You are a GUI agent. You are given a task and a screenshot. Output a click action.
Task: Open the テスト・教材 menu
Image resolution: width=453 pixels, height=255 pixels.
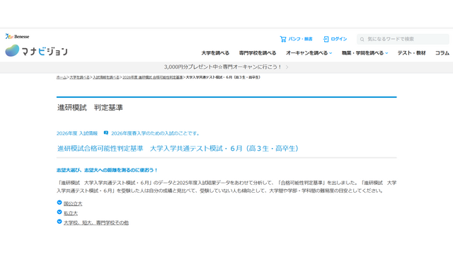tap(411, 53)
